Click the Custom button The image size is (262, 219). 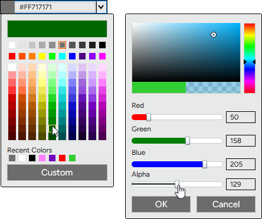point(57,172)
